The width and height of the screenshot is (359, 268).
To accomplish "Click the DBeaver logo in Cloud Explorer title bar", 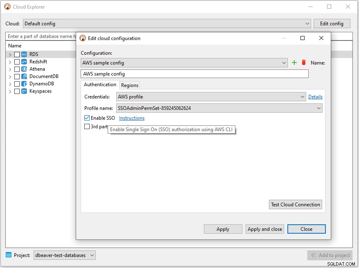I will pyautogui.click(x=7, y=7).
